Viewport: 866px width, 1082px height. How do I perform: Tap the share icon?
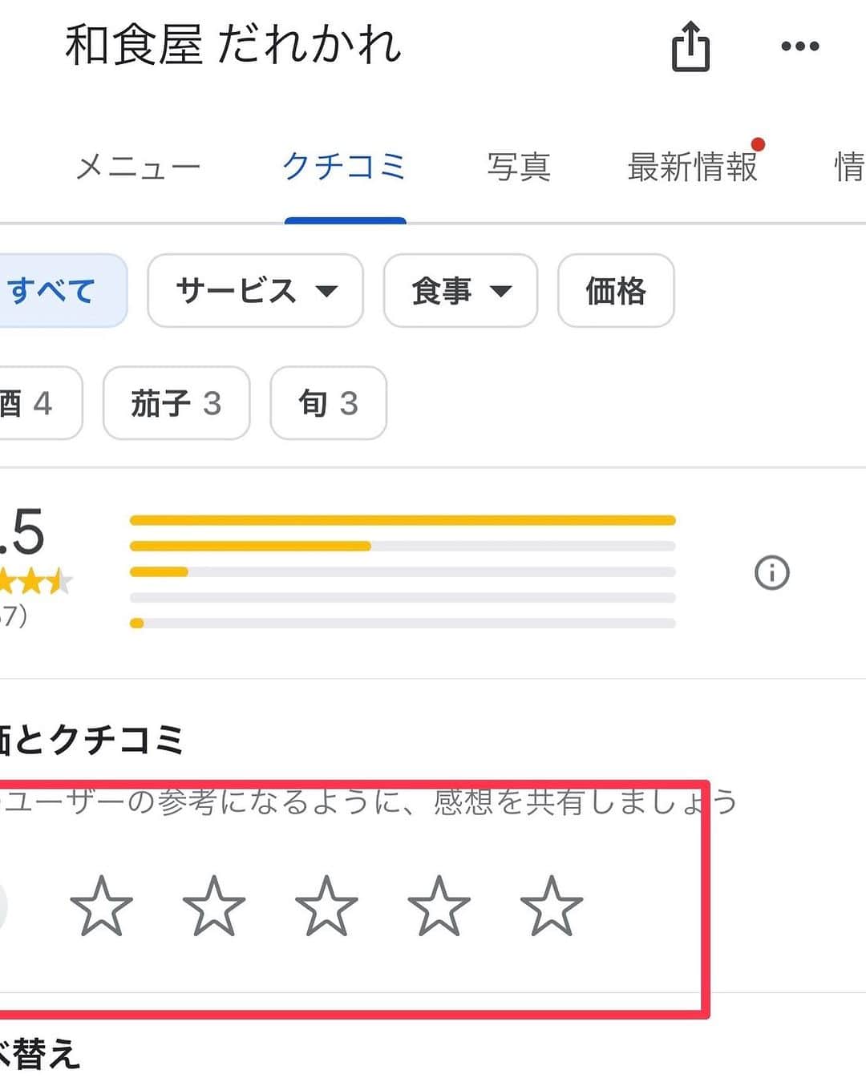click(x=690, y=46)
